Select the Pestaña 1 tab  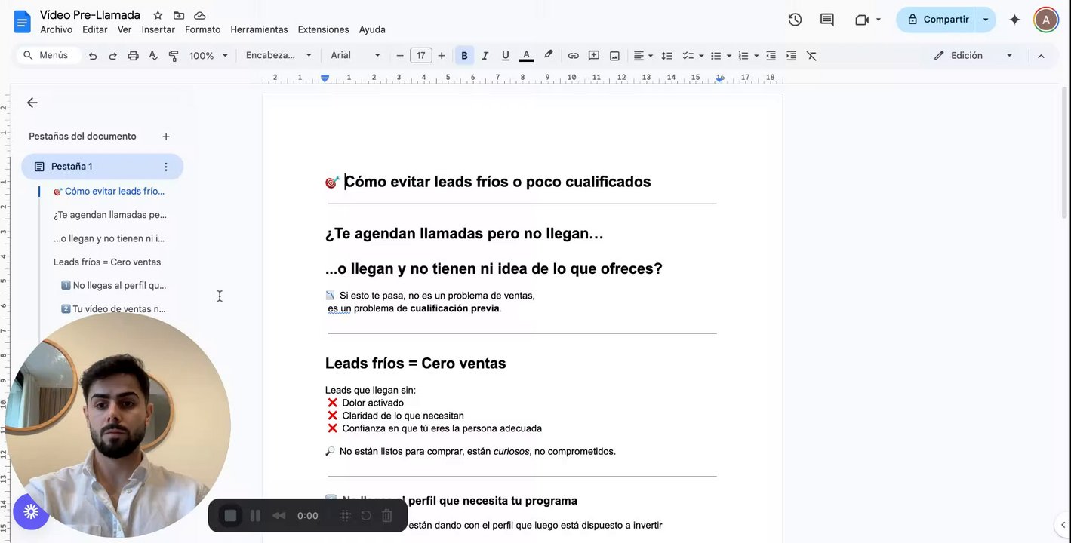(102, 167)
